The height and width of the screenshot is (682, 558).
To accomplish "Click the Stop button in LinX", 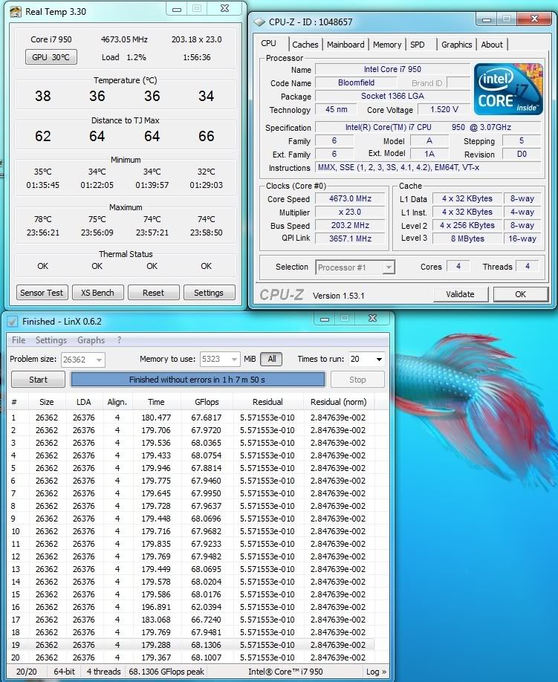I will pyautogui.click(x=357, y=380).
